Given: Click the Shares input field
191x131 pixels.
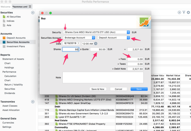Looking at the screenshot, I should (71, 49).
